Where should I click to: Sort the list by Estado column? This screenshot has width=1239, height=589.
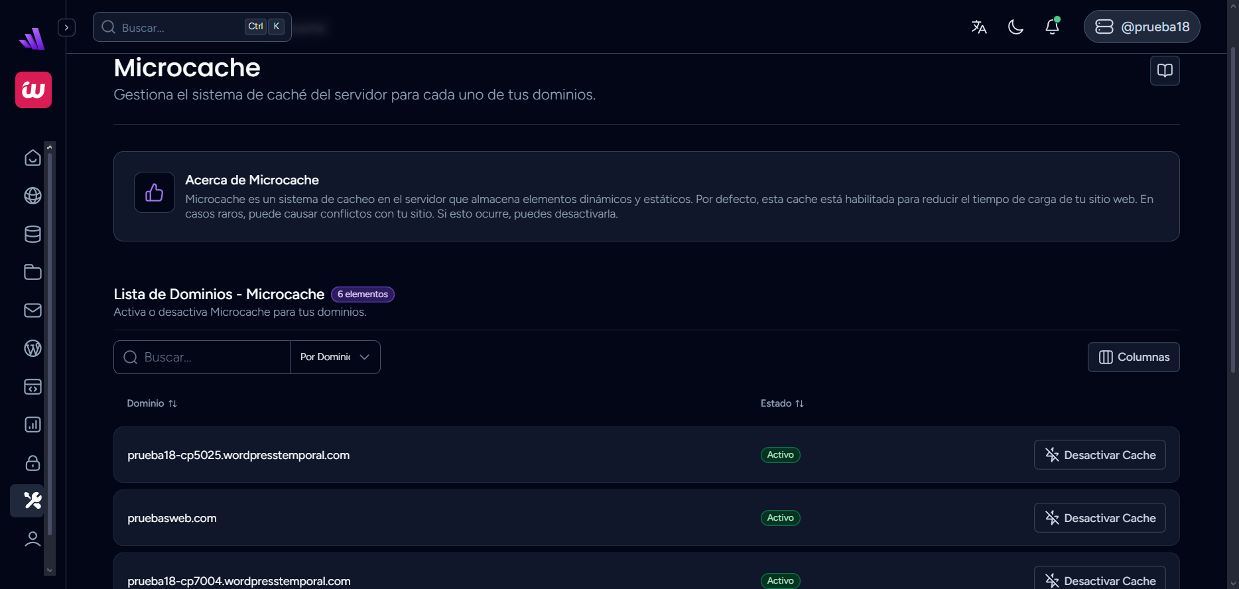coord(782,403)
